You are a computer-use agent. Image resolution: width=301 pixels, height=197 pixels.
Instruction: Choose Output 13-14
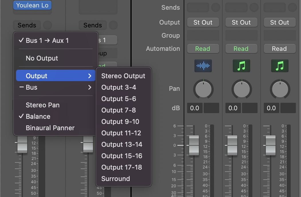pyautogui.click(x=123, y=144)
